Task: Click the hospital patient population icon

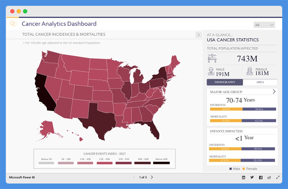Action: (x=212, y=58)
